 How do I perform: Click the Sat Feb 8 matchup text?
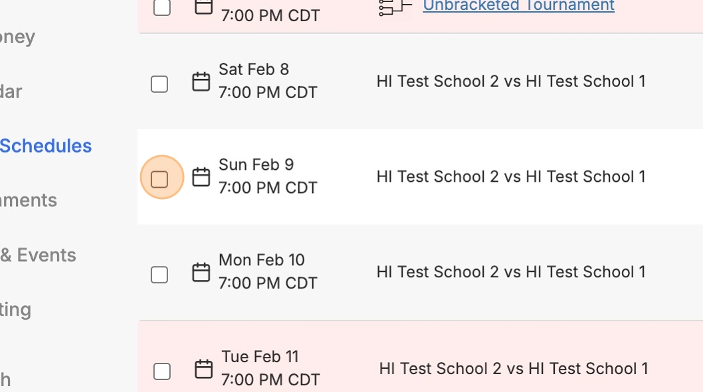click(510, 82)
